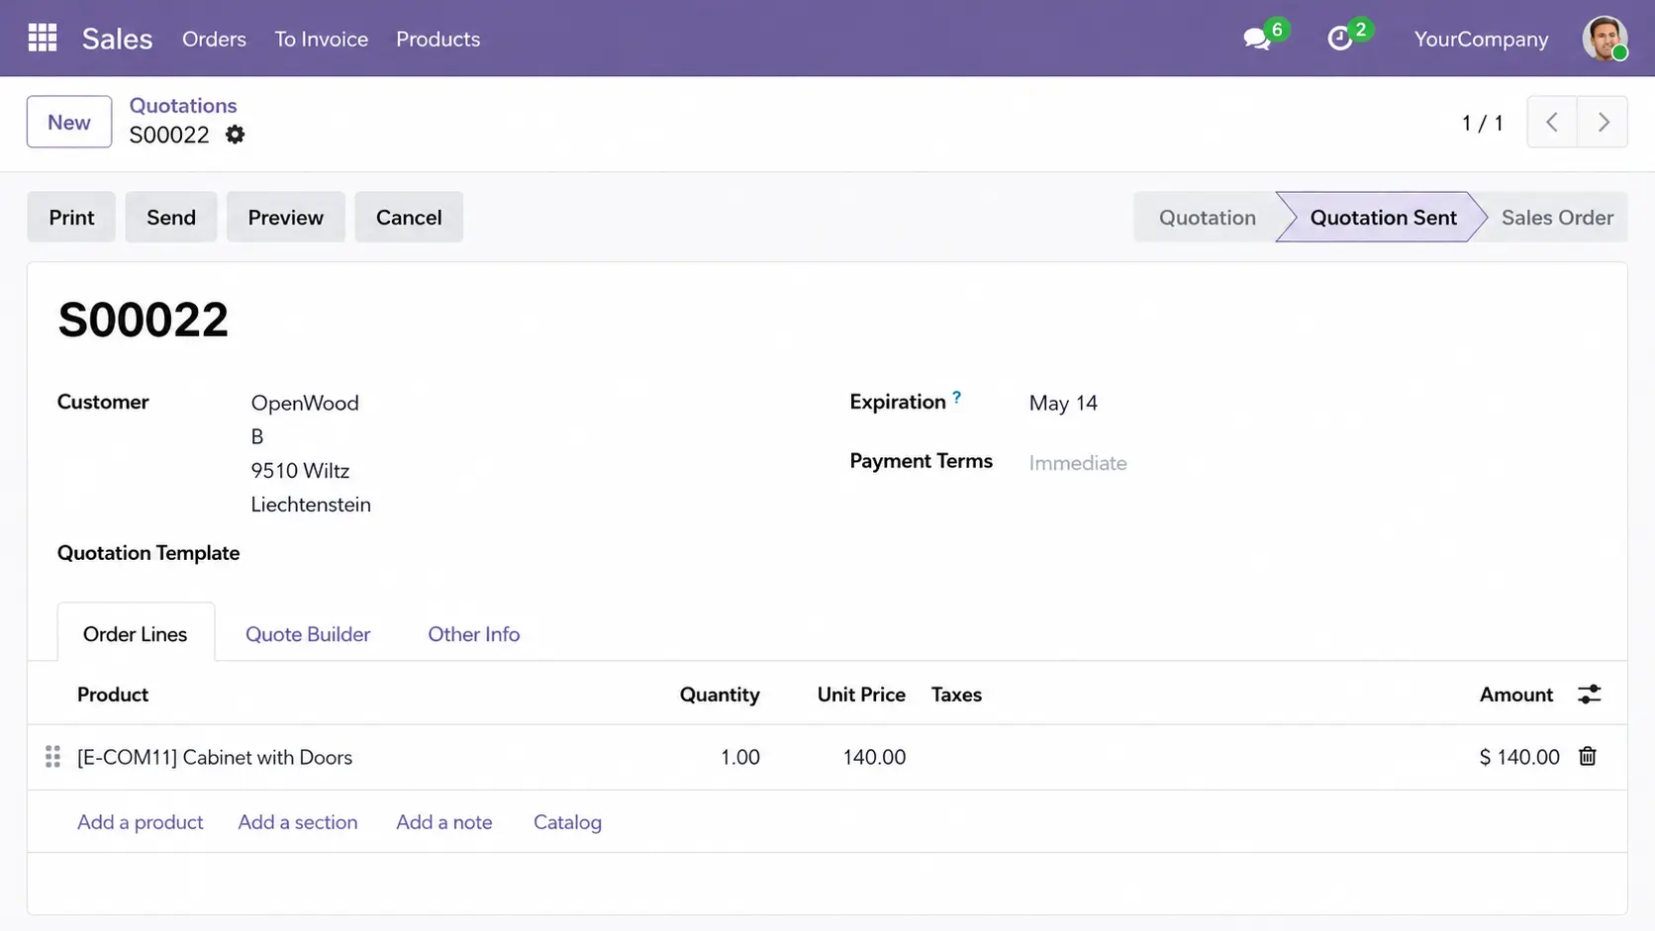Switch to the Other Info tab
The width and height of the screenshot is (1655, 931).
tap(473, 634)
